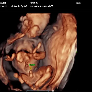Click the 3D rendered ultrasound volume image
The width and height of the screenshot is (92, 92).
pos(38,52)
